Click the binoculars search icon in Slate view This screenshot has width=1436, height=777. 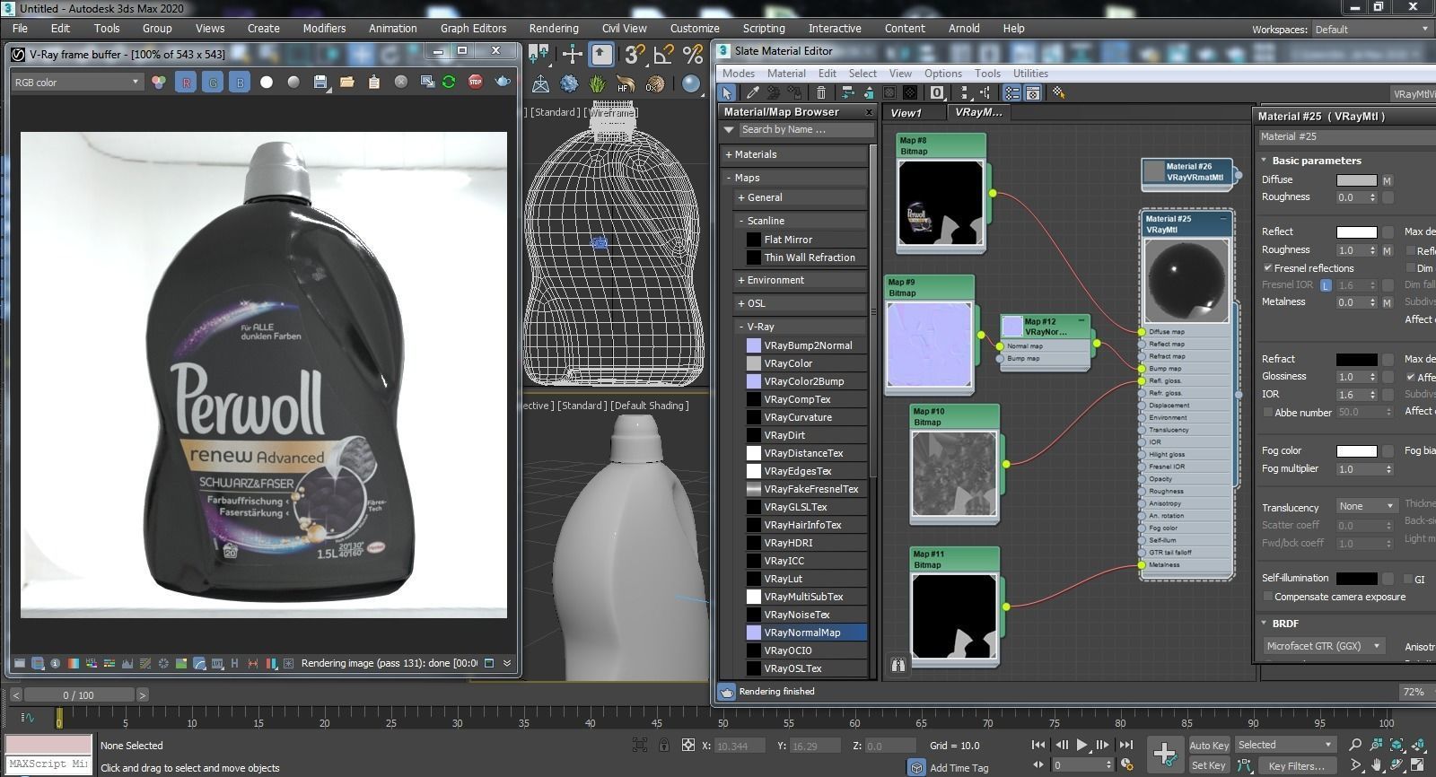tap(897, 665)
